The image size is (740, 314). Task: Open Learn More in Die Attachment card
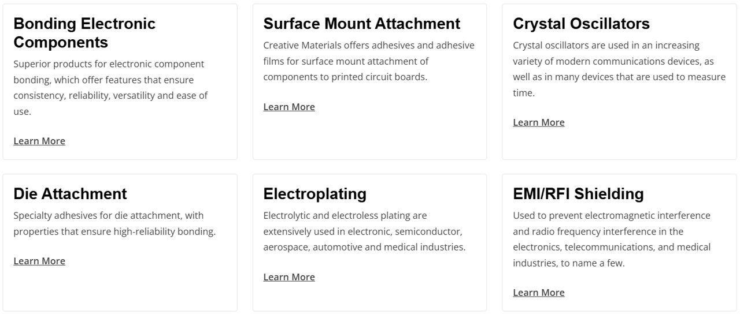tap(39, 261)
